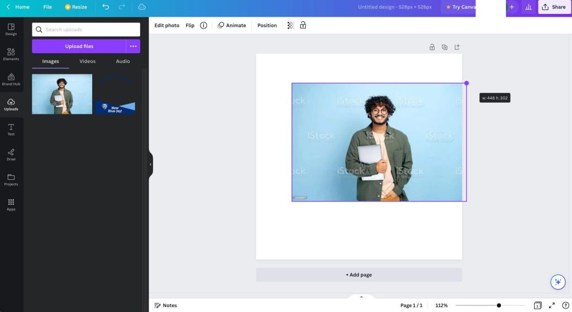The width and height of the screenshot is (572, 312).
Task: Expand the pages drawer chevron
Action: [361, 297]
